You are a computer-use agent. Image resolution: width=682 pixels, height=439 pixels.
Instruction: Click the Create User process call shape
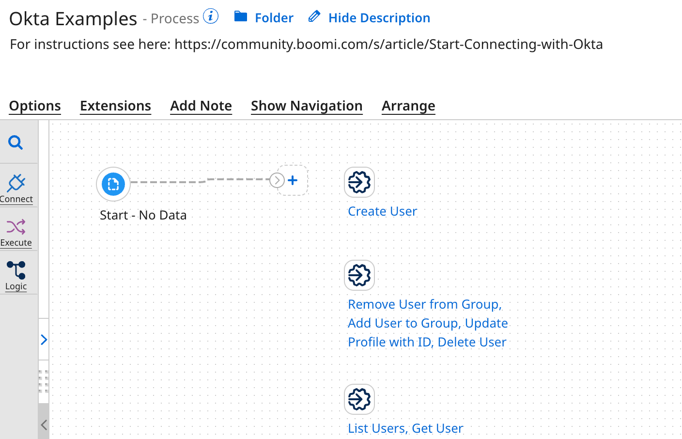point(359,182)
